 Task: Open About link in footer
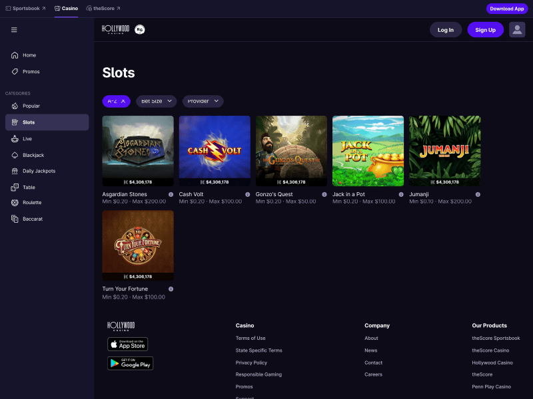(x=371, y=338)
